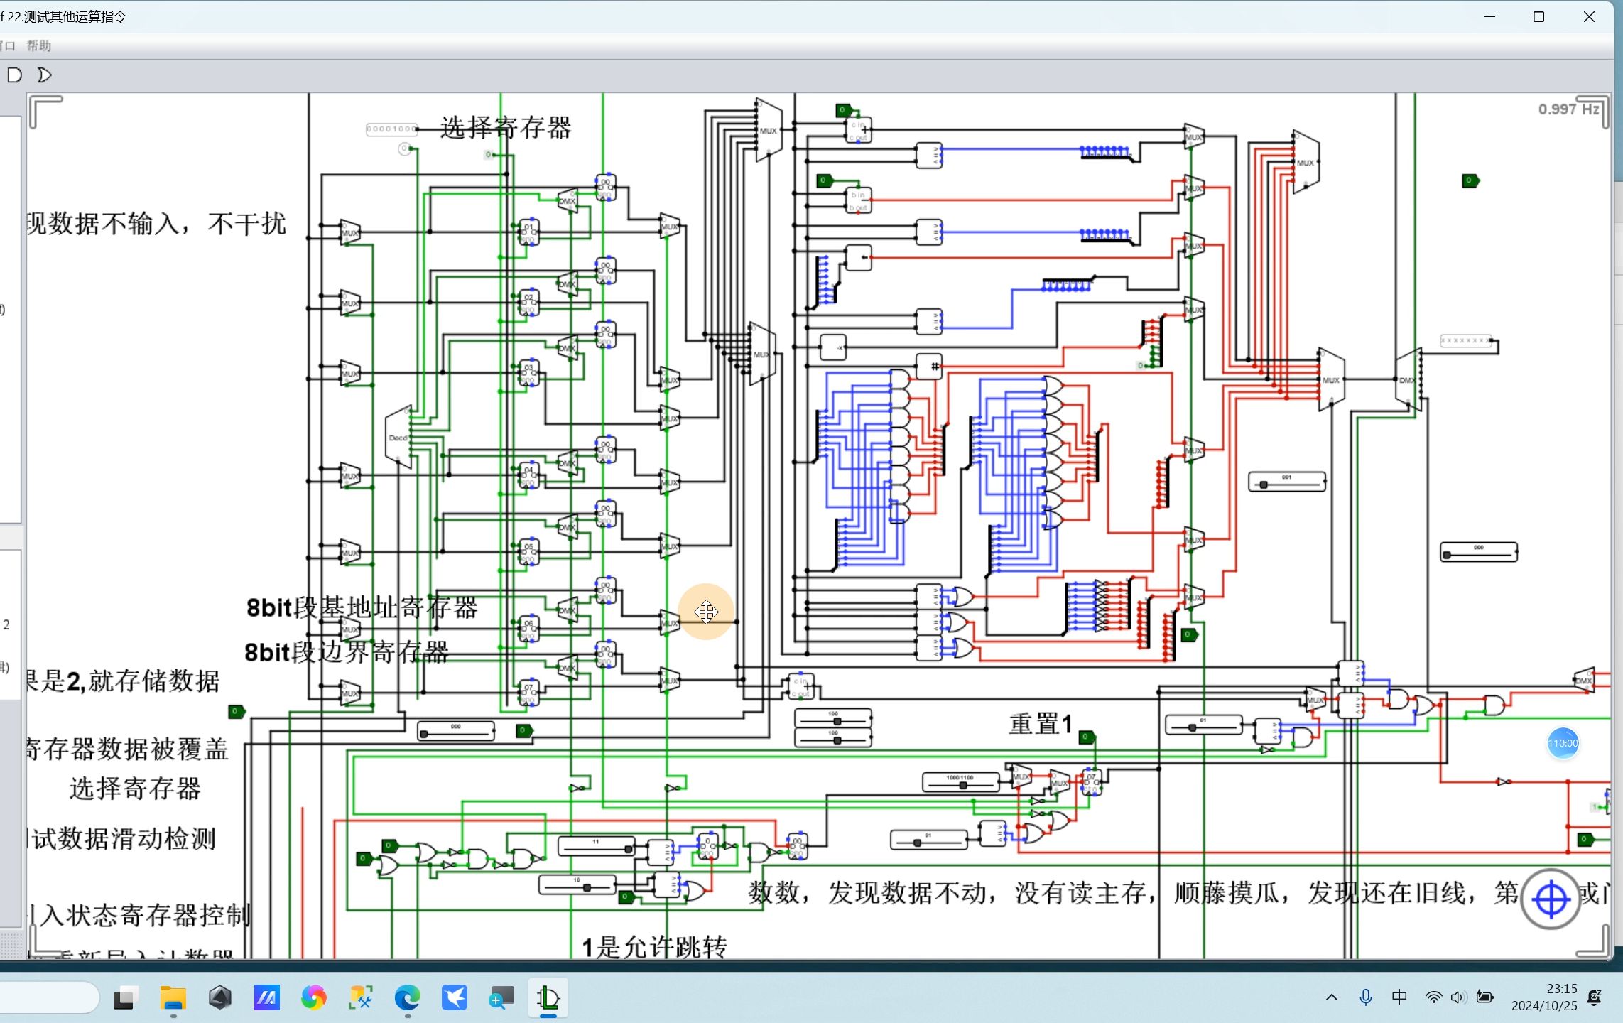Adjust the 1000 1100 constant slider
The height and width of the screenshot is (1023, 1623).
click(960, 782)
